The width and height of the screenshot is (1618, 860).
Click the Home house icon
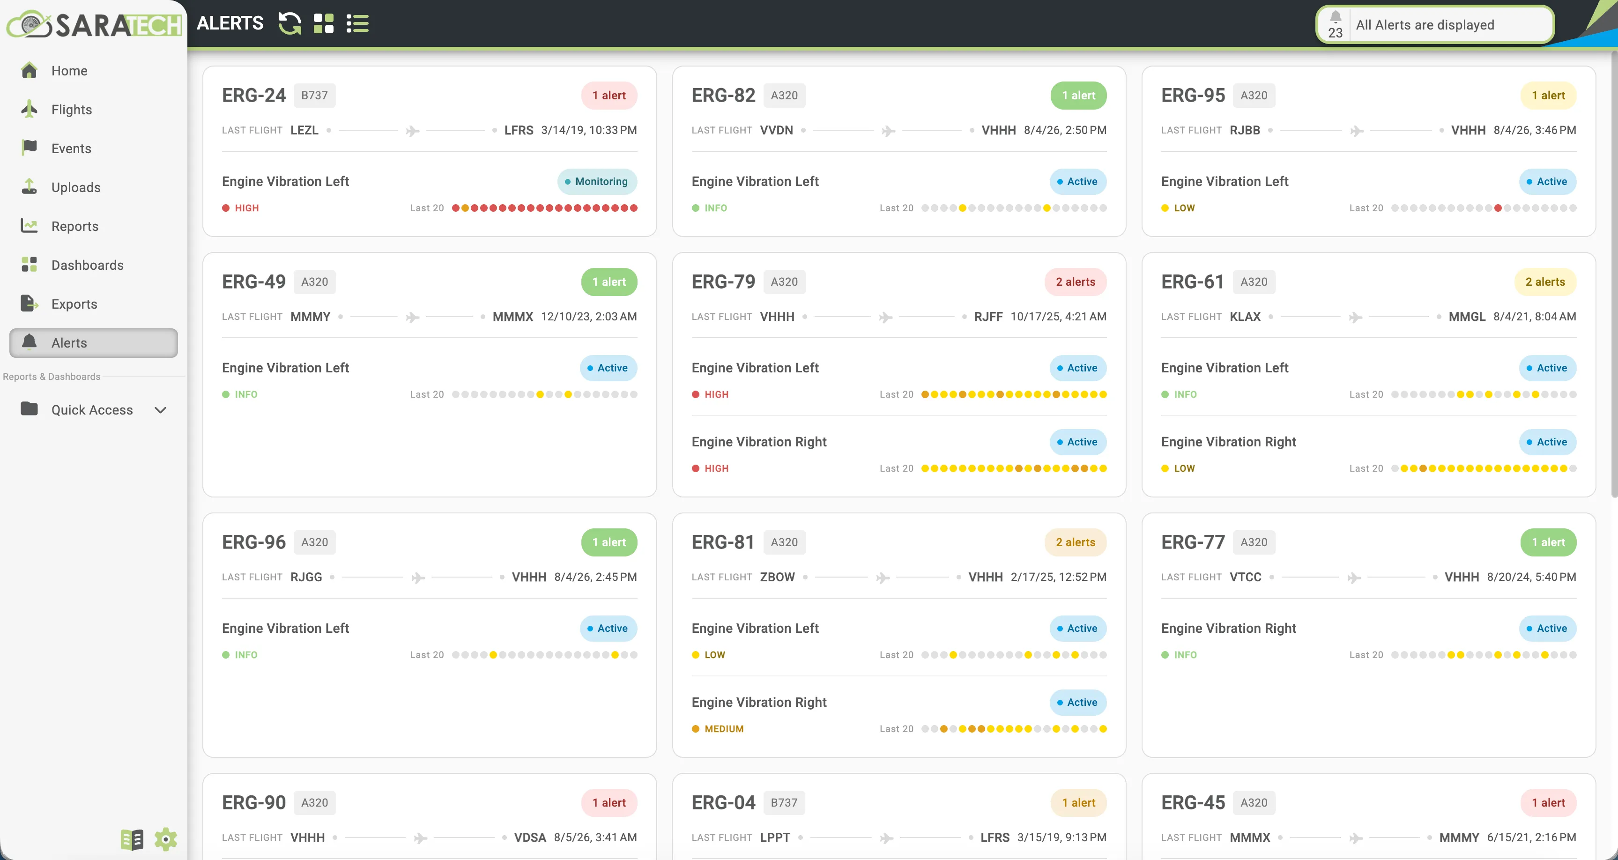pos(29,70)
